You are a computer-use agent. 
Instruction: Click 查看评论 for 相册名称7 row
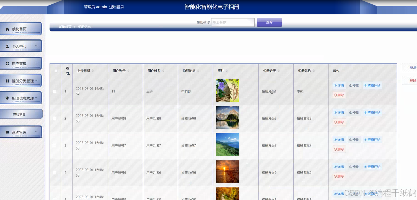pyautogui.click(x=372, y=140)
